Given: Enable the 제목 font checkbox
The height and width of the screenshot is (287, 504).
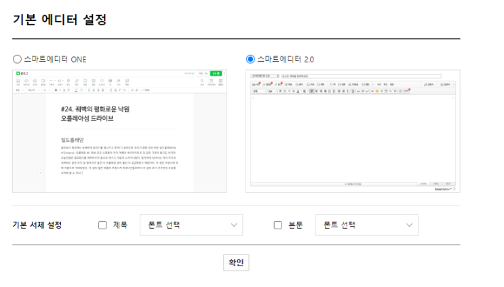Looking at the screenshot, I should pos(102,225).
